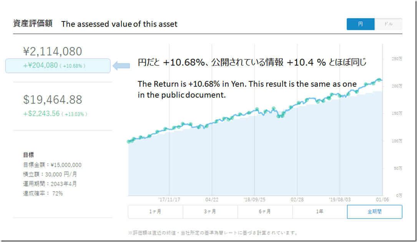Image resolution: width=417 pixels, height=242 pixels.
Task: Click the '18/09/25 date on chart axis
Action: [255, 200]
